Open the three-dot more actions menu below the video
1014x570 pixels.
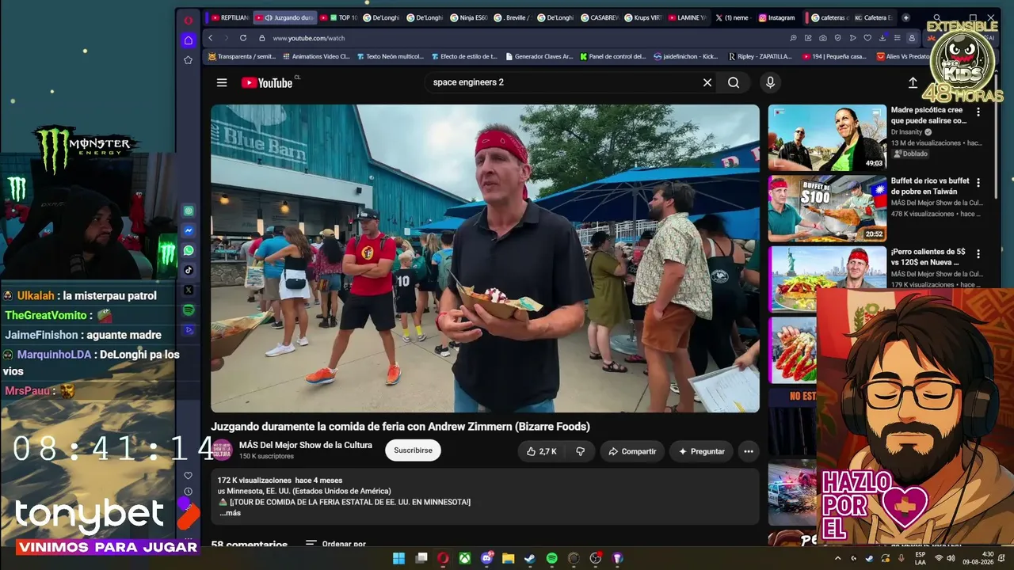pyautogui.click(x=748, y=451)
